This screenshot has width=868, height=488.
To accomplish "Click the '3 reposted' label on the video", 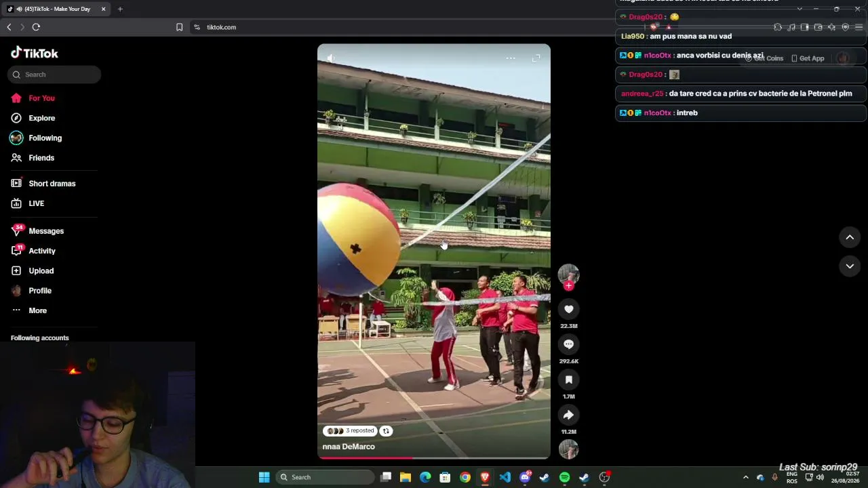I will click(x=350, y=431).
